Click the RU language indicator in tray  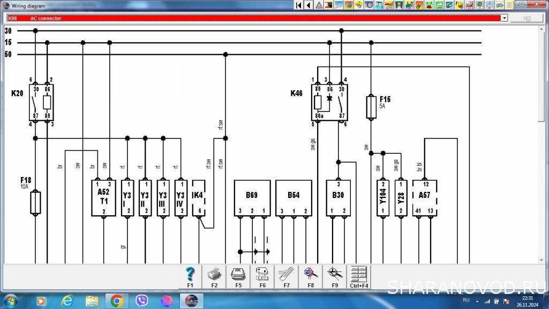point(465,300)
